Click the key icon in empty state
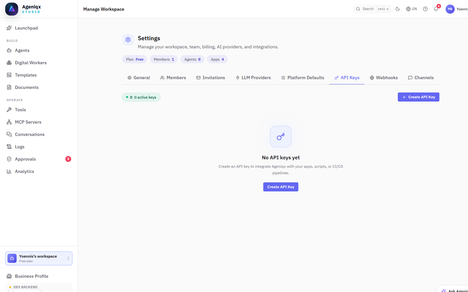The image size is (468, 292). (x=281, y=137)
